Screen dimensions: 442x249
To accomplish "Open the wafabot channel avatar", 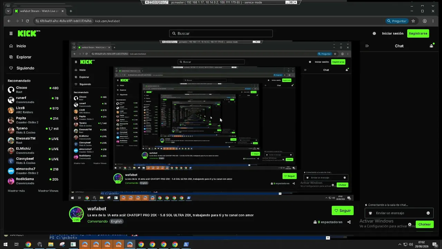I will tap(76, 214).
